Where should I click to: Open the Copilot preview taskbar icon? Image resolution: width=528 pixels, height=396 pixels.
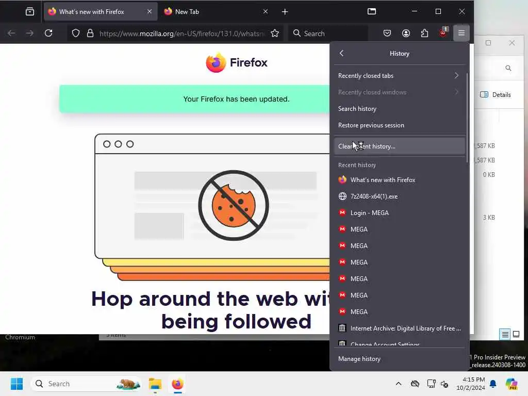pyautogui.click(x=511, y=384)
